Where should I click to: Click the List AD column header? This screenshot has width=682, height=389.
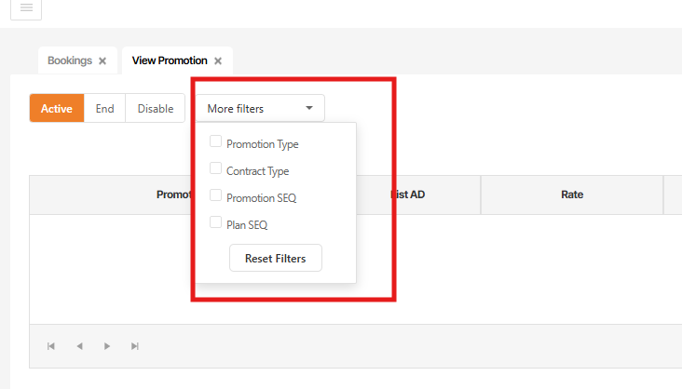410,194
